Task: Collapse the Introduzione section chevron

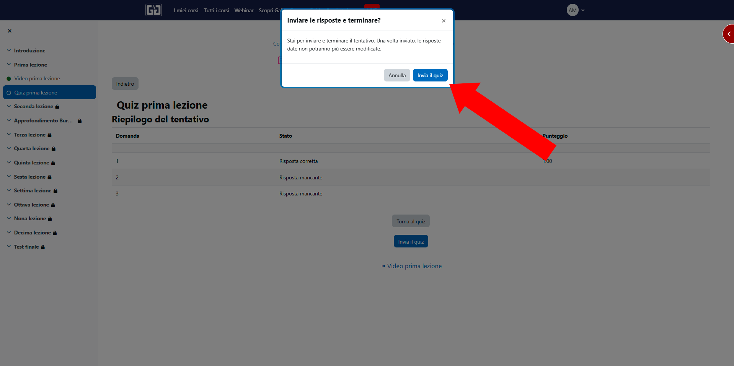Action: 9,50
